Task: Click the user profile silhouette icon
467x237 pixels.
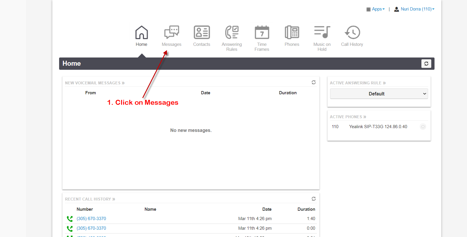Action: pos(396,9)
